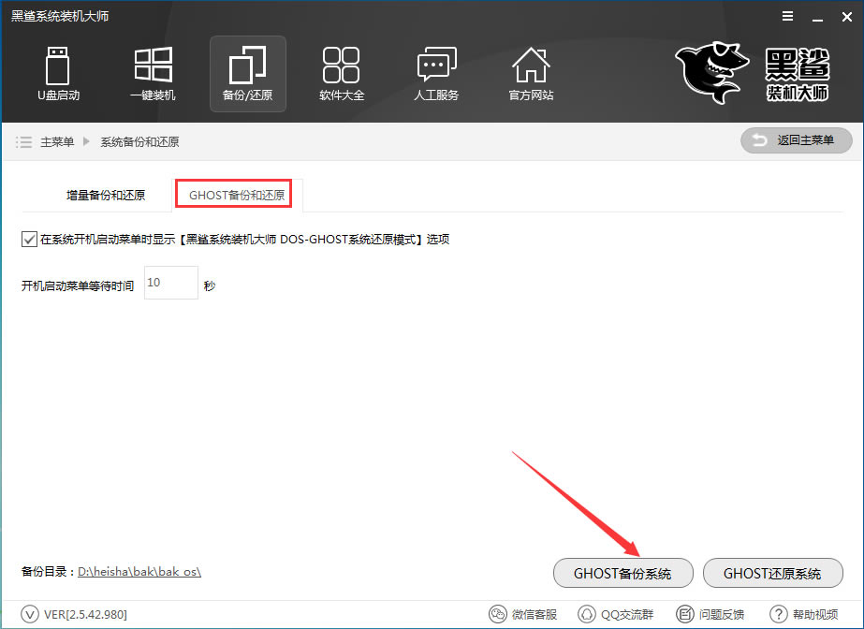Open the hamburger menu in title bar
The height and width of the screenshot is (629, 864).
tap(788, 17)
